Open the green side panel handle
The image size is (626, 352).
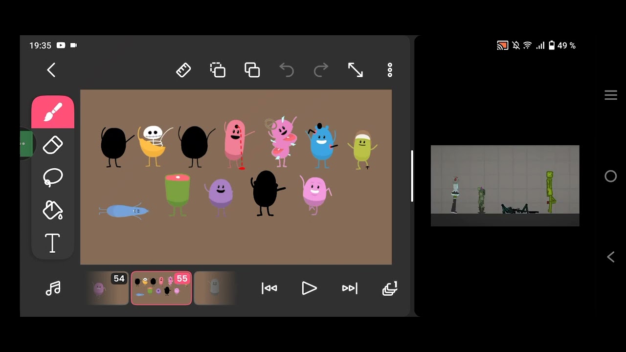click(x=26, y=144)
